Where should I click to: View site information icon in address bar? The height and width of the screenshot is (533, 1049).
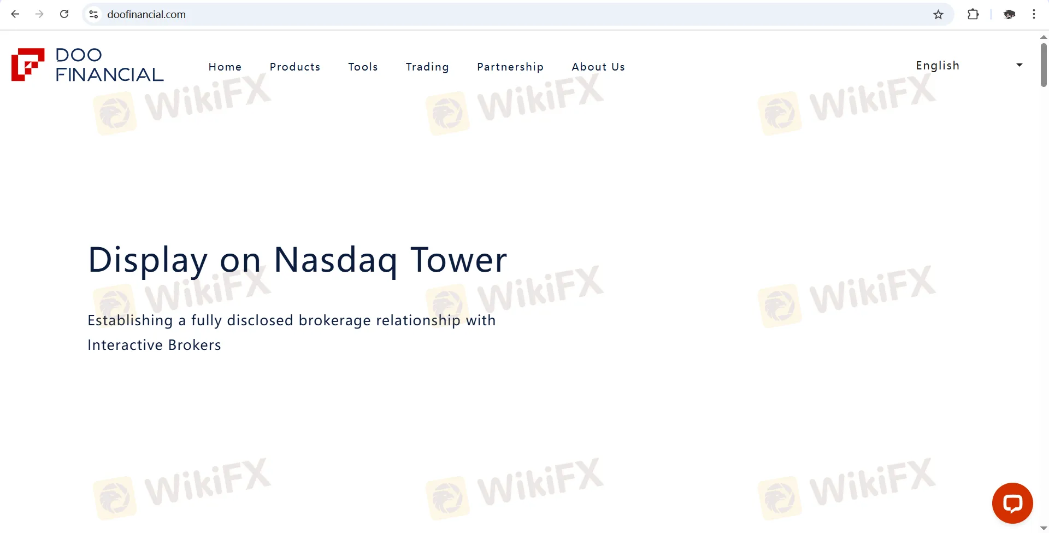point(94,14)
